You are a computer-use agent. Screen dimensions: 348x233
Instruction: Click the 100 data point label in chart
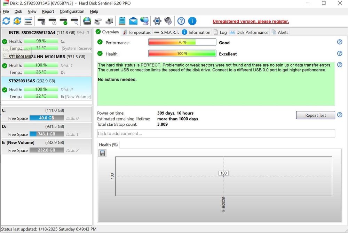pyautogui.click(x=223, y=173)
